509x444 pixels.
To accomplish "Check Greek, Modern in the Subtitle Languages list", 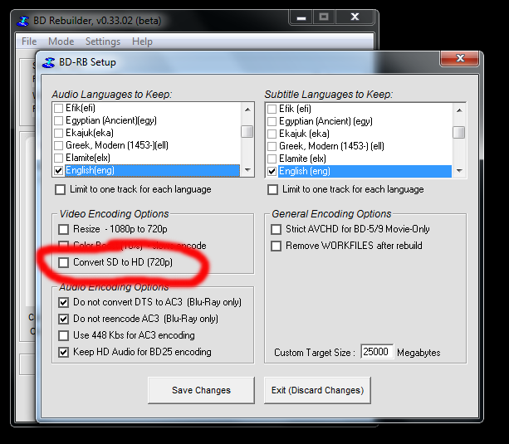I will click(272, 146).
